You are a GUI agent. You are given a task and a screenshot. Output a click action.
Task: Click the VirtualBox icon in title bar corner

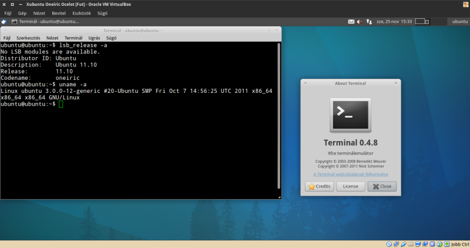click(466, 4)
